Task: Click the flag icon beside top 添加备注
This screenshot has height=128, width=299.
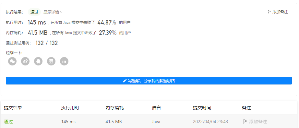Action: pos(269,12)
